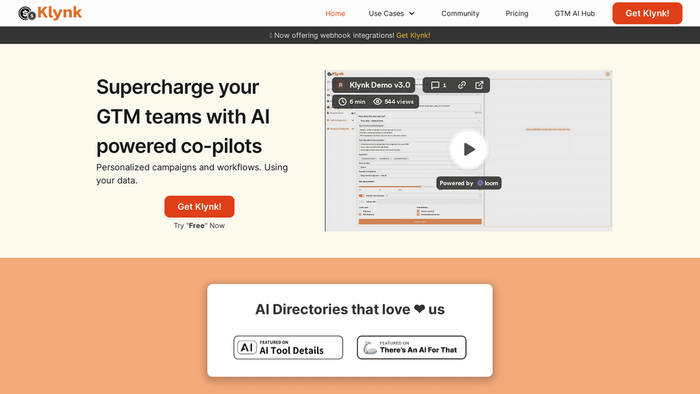Click the clock duration icon
700x394 pixels.
pyautogui.click(x=342, y=102)
